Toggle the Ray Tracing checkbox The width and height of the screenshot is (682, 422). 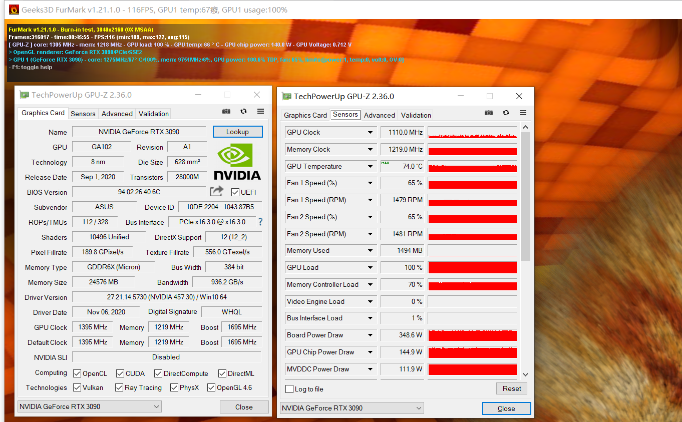[x=119, y=387]
